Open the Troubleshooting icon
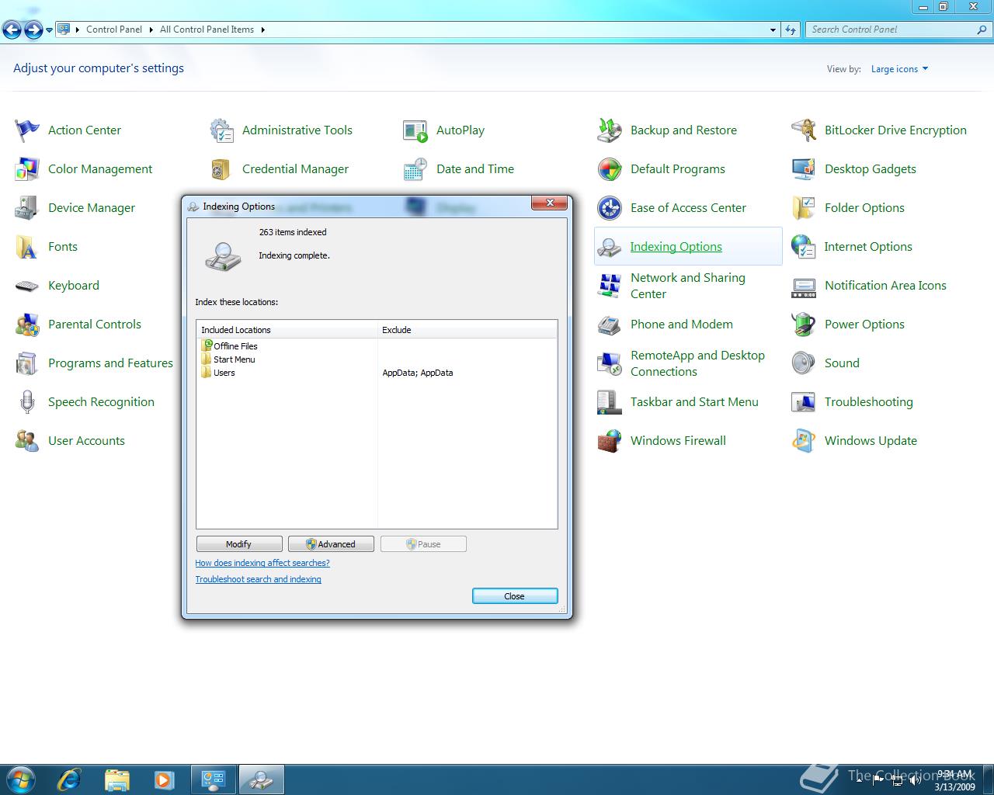 (804, 402)
